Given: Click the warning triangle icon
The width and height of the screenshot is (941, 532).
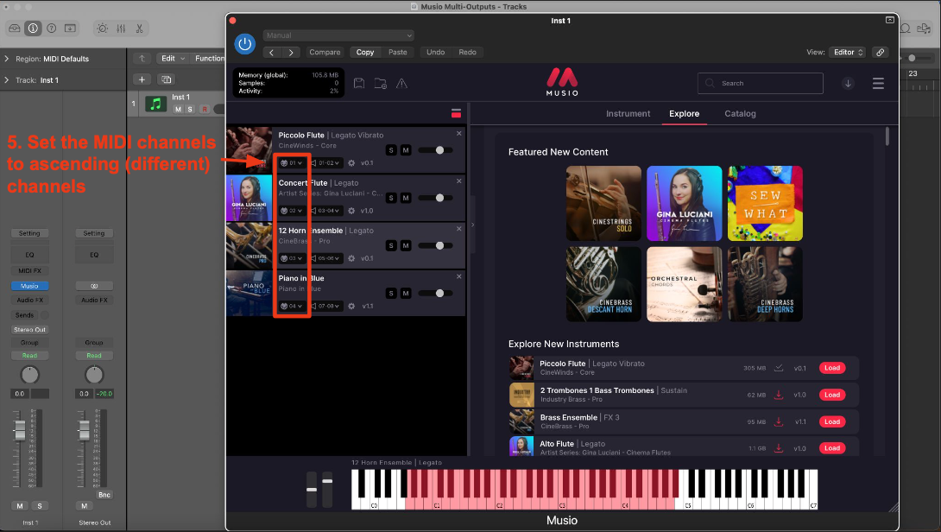Looking at the screenshot, I should [x=401, y=84].
